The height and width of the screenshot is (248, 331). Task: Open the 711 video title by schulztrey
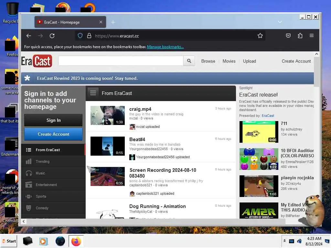[284, 123]
